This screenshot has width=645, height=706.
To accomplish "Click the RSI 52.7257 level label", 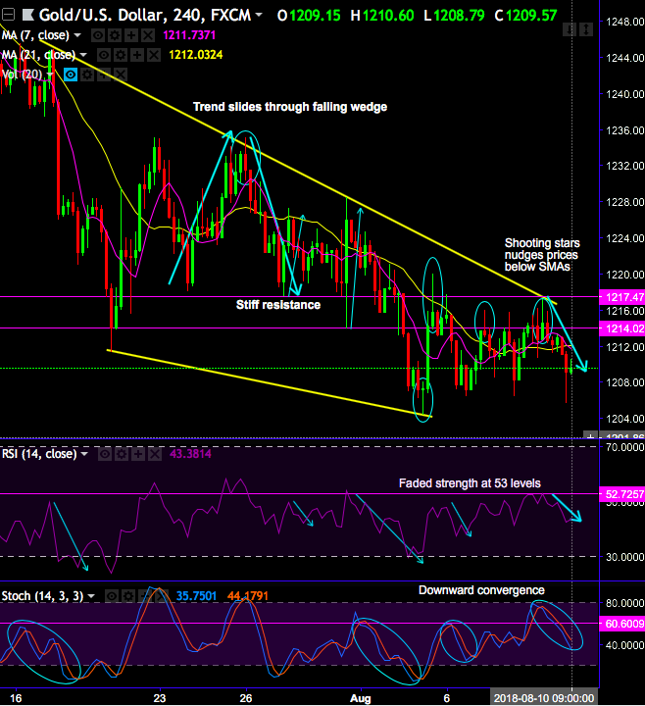I will 622,494.
